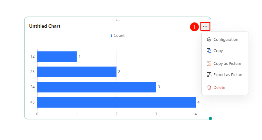Toggle the Count legend series
Screen dimensions: 262x140
[x=118, y=36]
